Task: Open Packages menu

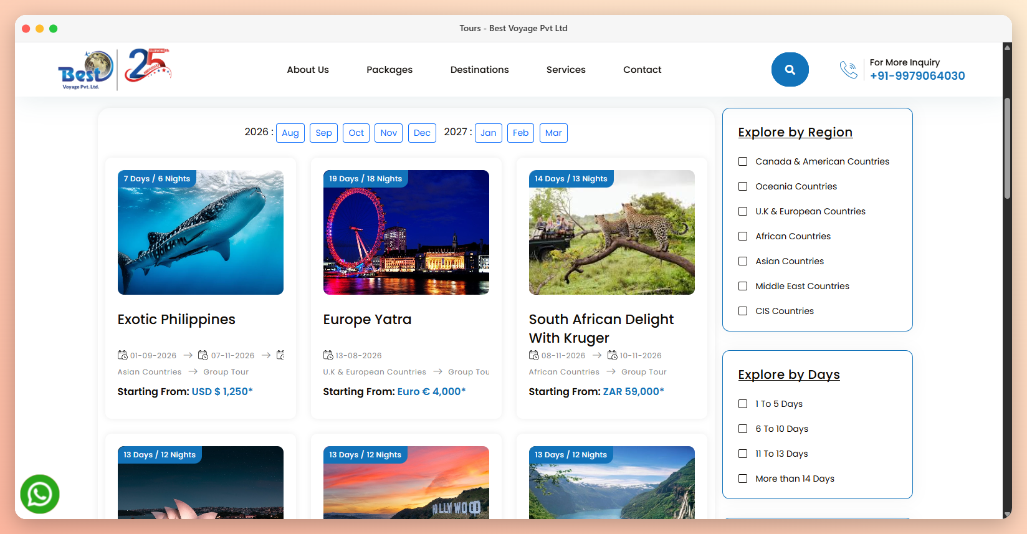Action: click(x=389, y=70)
